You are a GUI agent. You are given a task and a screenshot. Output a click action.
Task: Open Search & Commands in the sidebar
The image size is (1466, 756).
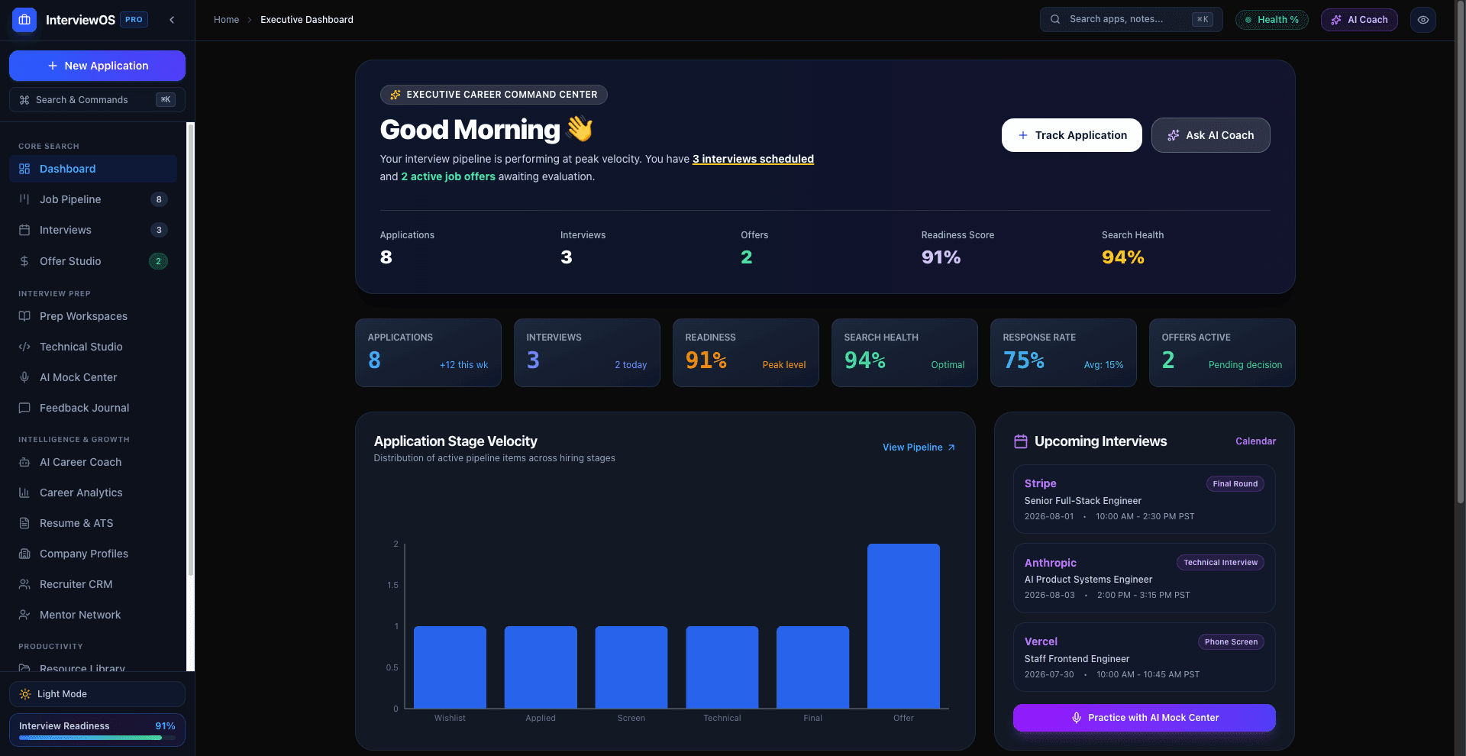coord(97,100)
